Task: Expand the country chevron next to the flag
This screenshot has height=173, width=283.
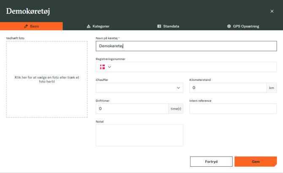Action: click(x=109, y=67)
